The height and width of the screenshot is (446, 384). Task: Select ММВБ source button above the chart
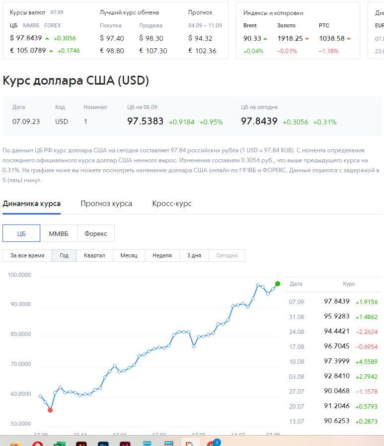tap(59, 233)
